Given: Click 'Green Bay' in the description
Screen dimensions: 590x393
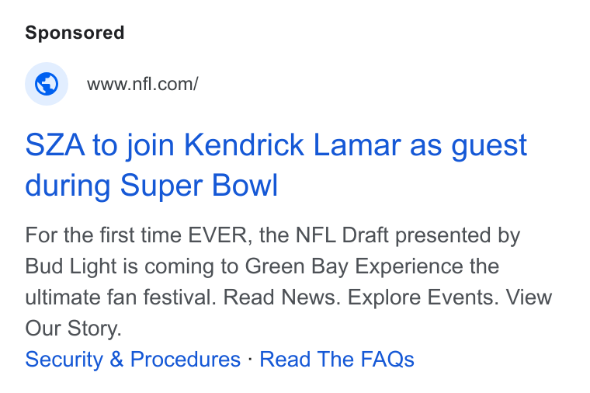Looking at the screenshot, I should pyautogui.click(x=297, y=266).
